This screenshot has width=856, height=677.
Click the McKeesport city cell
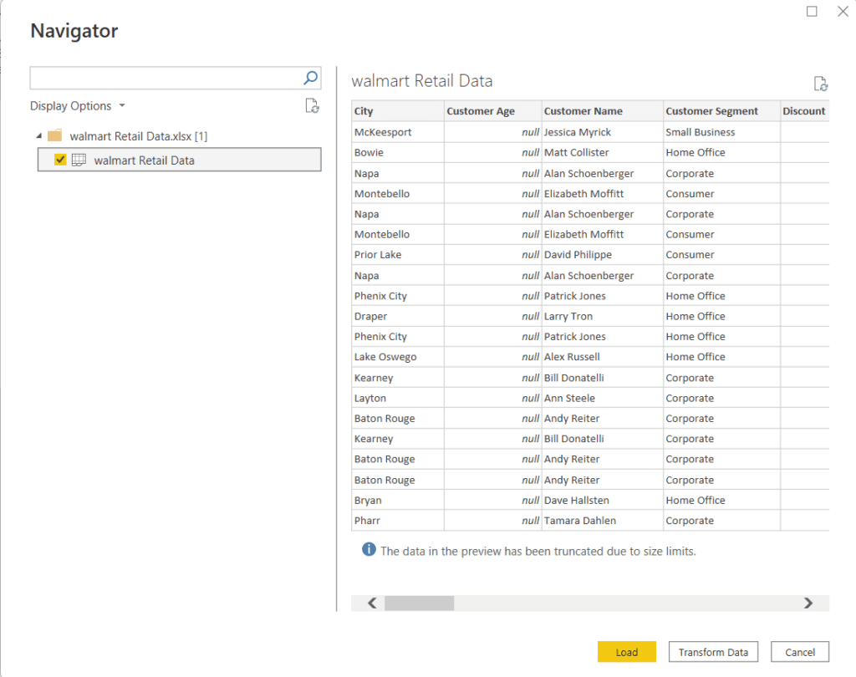[398, 132]
